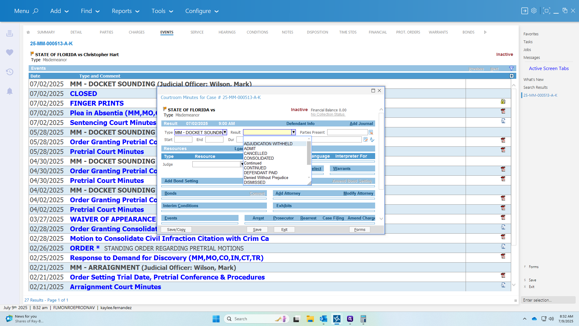Image resolution: width=579 pixels, height=326 pixels.
Task: Open PDF icon for WAIVER OF APPEARANCE row
Action: 503,218
